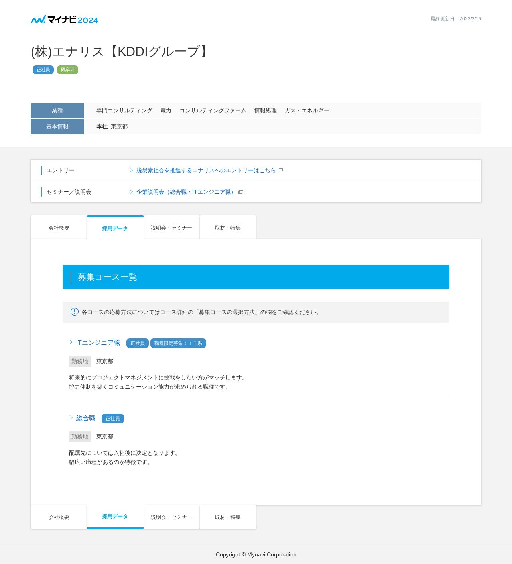
Task: Click 電力 industry text
Action: click(166, 110)
